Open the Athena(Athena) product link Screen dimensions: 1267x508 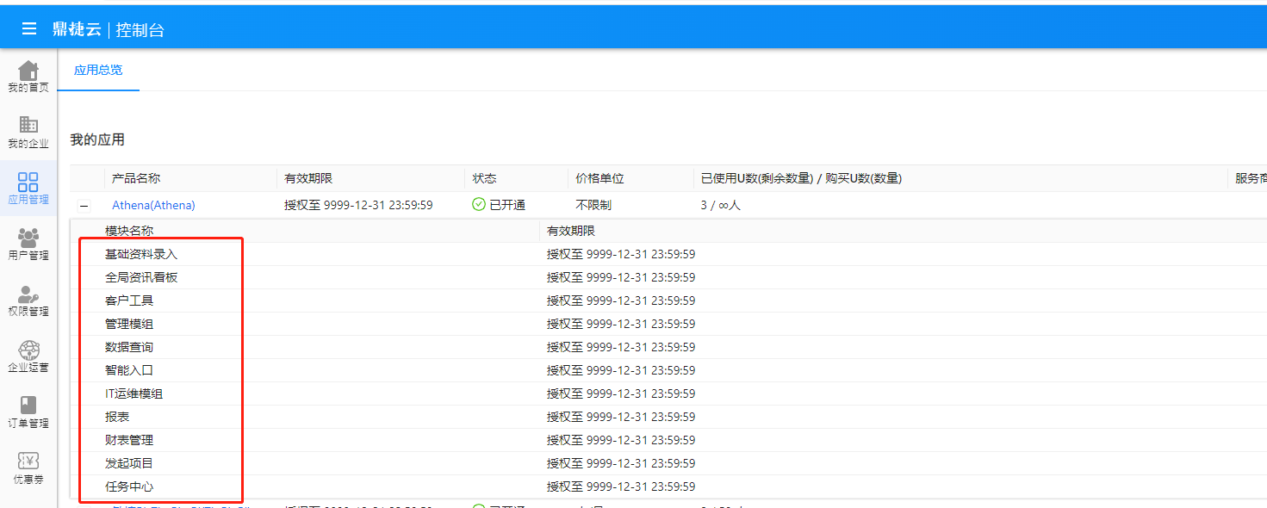[x=153, y=205]
